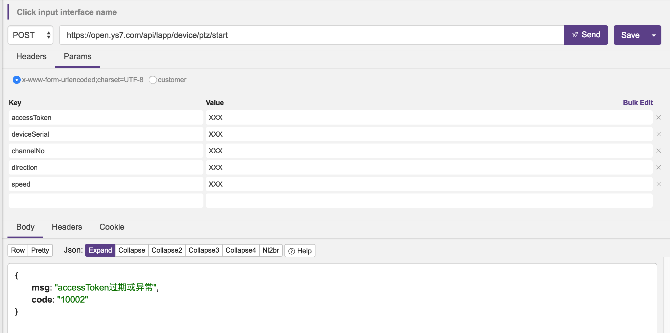Switch to Pretty response view

pos(40,250)
